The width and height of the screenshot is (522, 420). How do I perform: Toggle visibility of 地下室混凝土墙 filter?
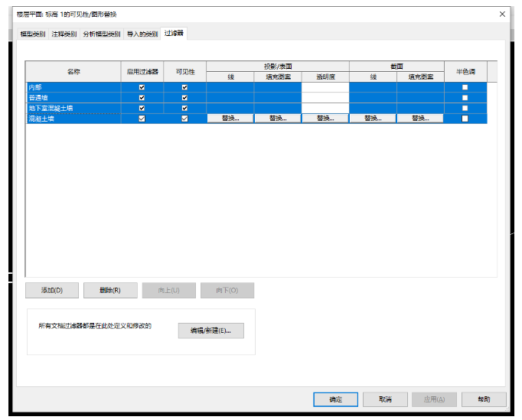[x=184, y=108]
